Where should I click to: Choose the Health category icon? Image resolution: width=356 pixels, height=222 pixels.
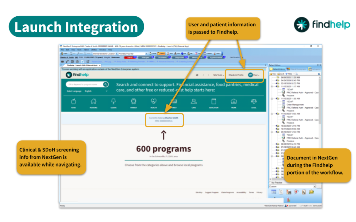click(154, 102)
